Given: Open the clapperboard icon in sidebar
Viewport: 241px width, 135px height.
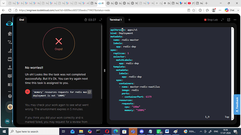Looking at the screenshot, I should [10, 59].
